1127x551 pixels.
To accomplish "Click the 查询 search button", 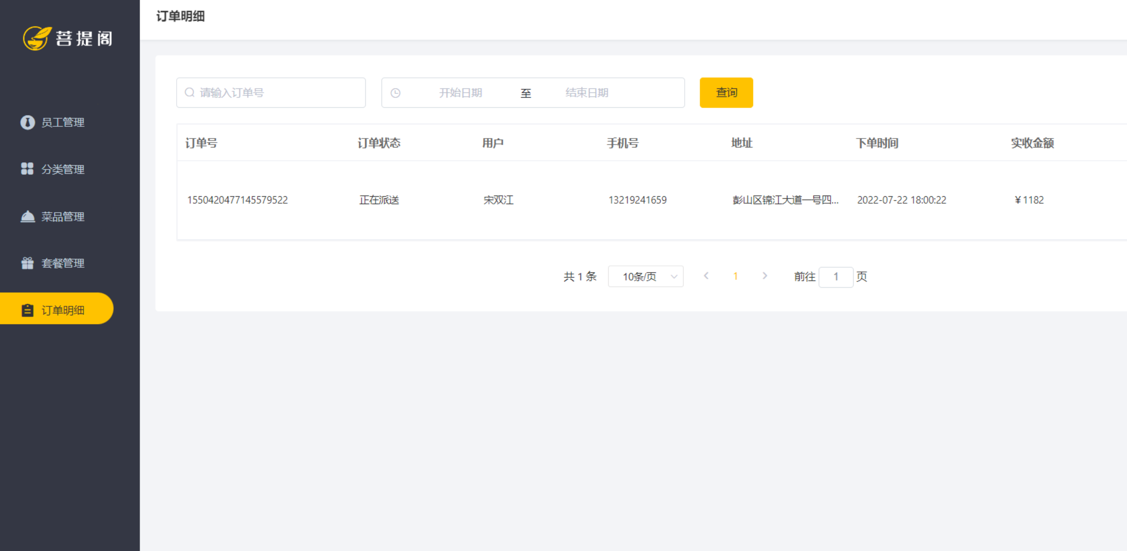I will [x=726, y=93].
